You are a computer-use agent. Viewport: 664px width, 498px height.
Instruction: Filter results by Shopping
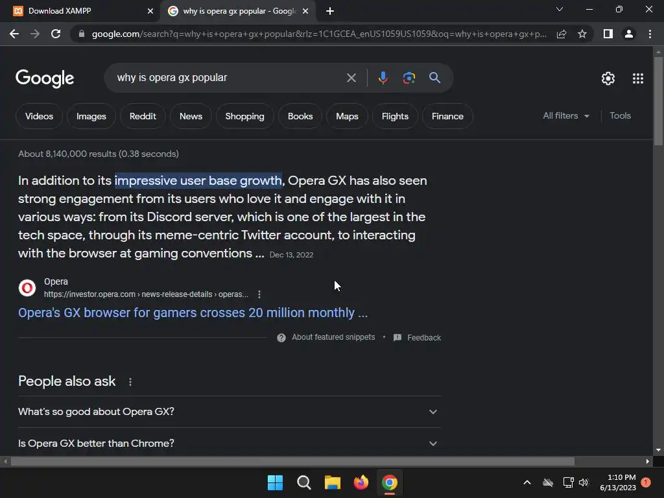click(x=244, y=116)
